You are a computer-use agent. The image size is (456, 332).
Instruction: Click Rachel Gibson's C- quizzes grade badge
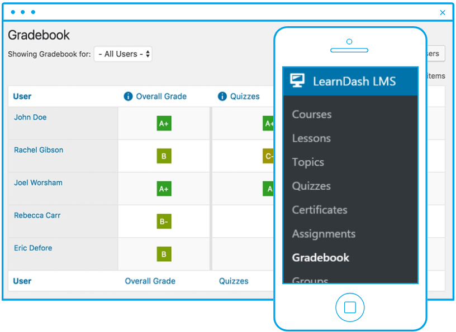[268, 156]
